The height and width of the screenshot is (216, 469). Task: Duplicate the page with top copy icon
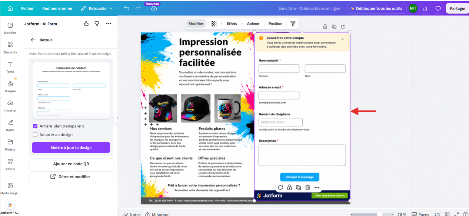(334, 27)
